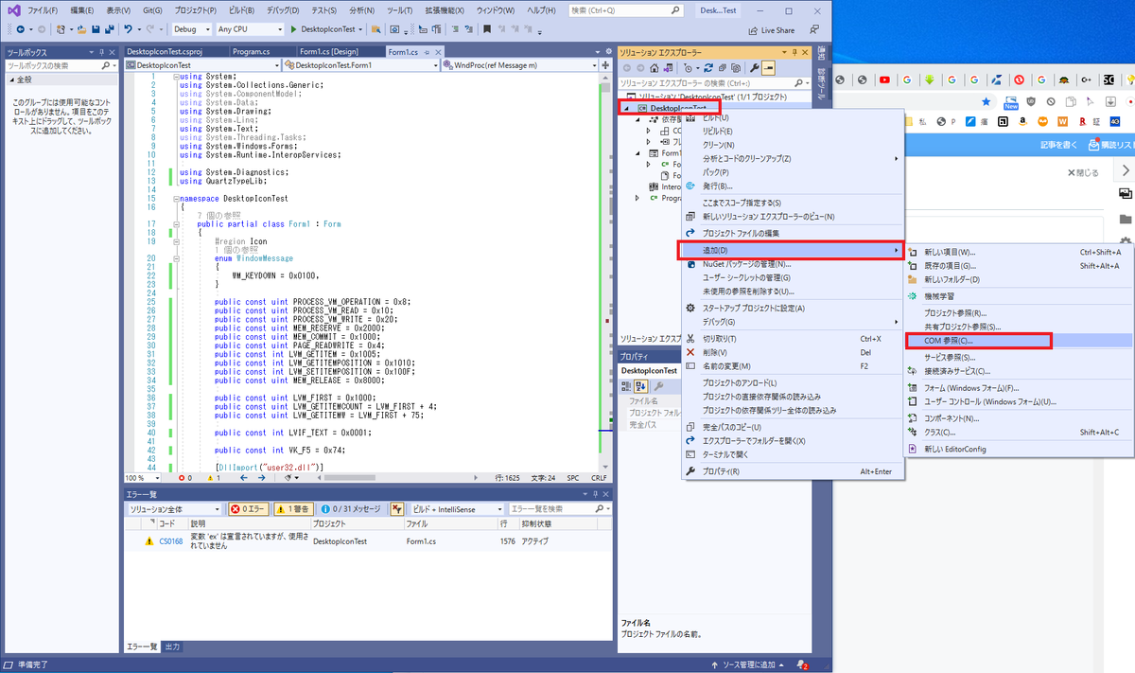Toggle the 0/31 Messages filter button
The height and width of the screenshot is (673, 1135).
351,509
